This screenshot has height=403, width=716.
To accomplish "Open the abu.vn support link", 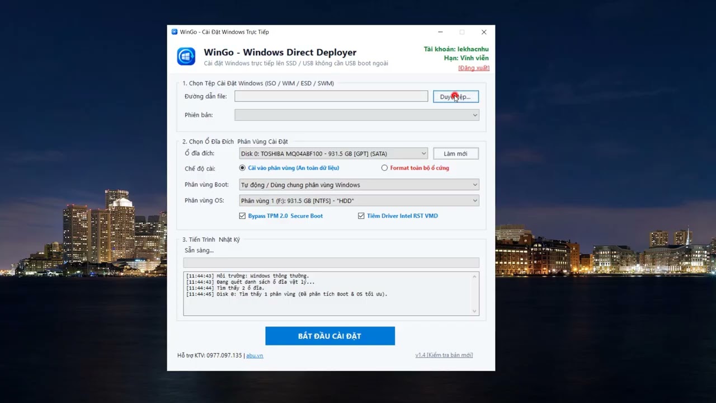I will (255, 355).
